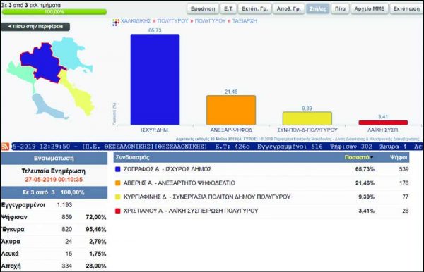The width and height of the screenshot is (424, 272).
Task: Click the Εκτύπωση button
Action: click(x=406, y=8)
